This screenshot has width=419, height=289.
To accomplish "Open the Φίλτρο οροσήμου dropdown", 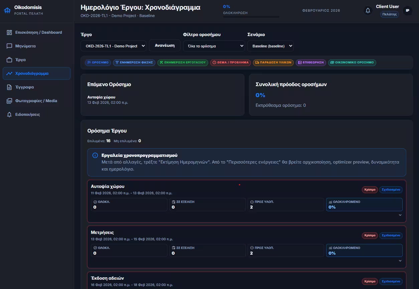I will click(214, 46).
